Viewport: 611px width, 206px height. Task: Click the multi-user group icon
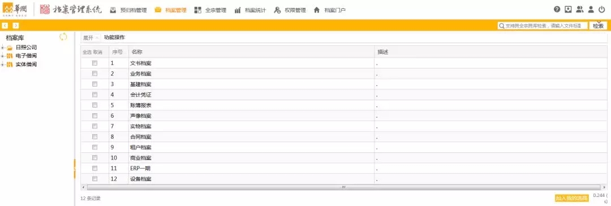click(580, 10)
